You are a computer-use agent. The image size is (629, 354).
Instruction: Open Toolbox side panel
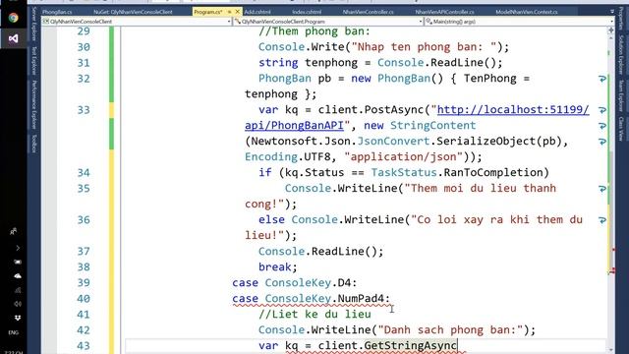(34, 144)
